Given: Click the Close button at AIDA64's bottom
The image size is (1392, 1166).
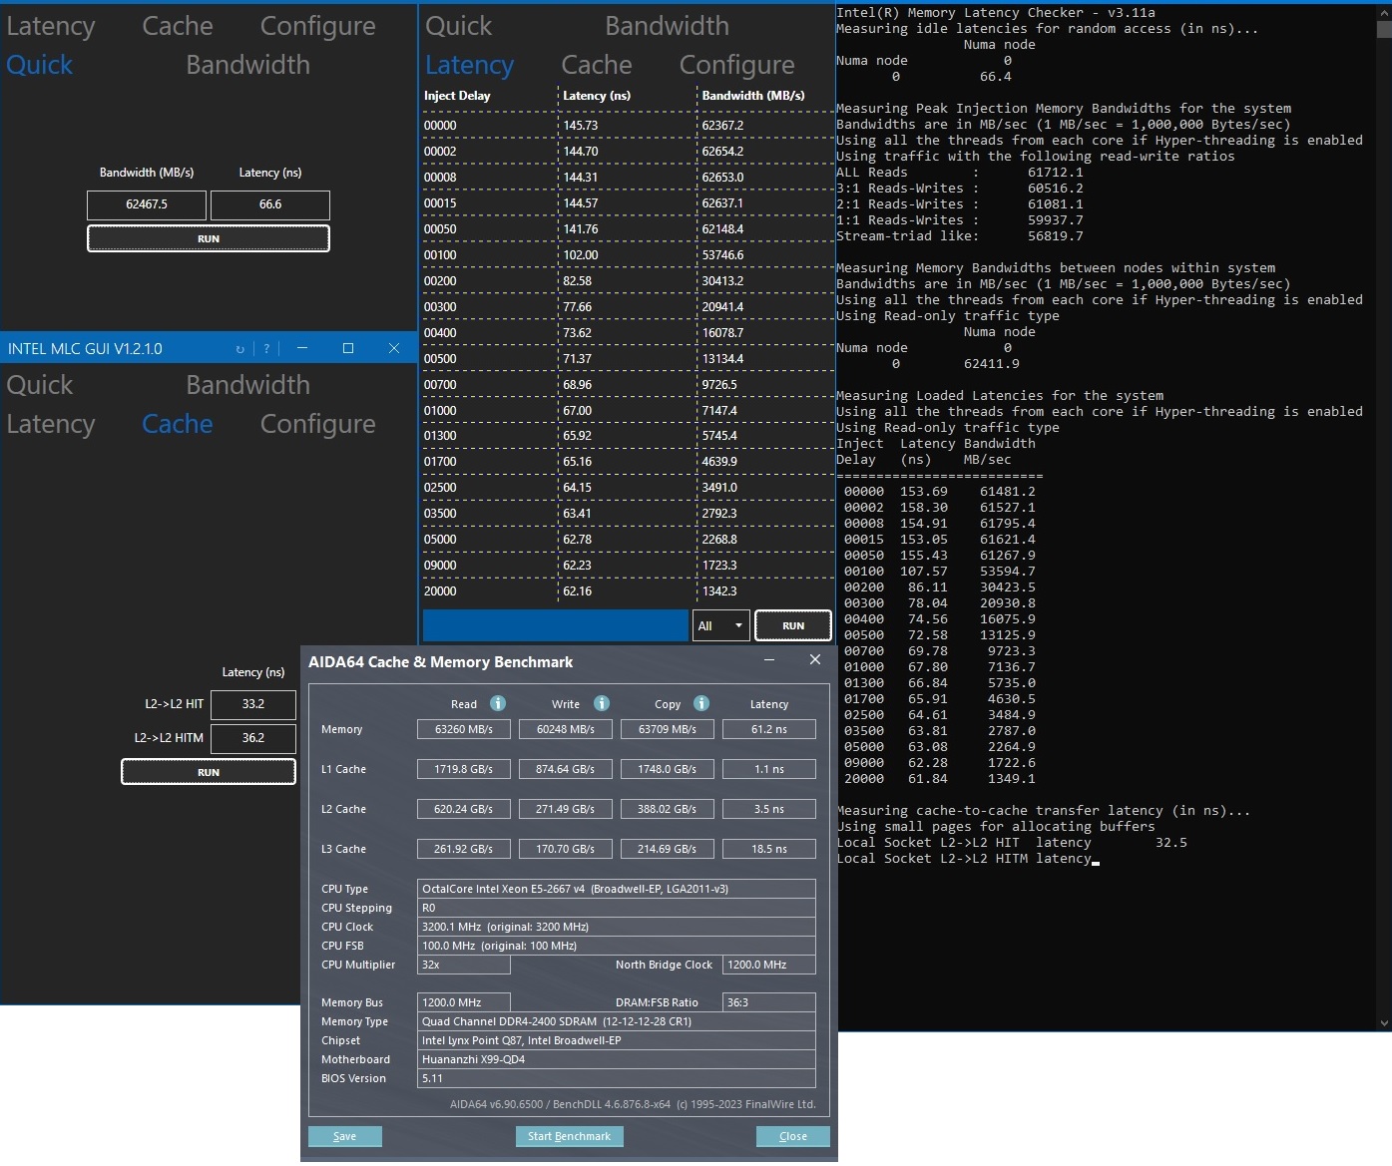Looking at the screenshot, I should point(793,1136).
